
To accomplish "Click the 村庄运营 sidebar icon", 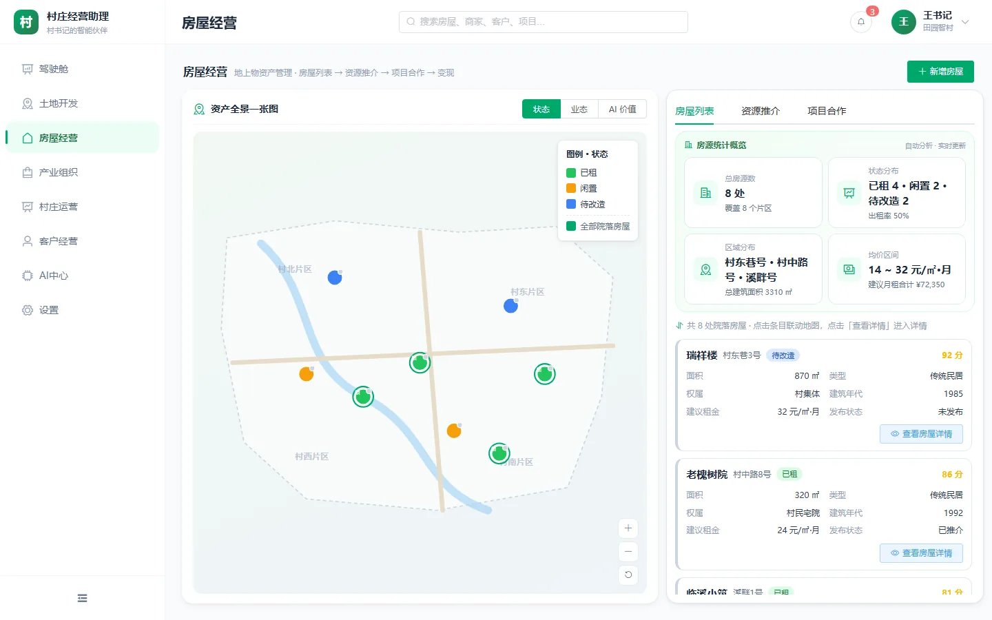I will (28, 207).
